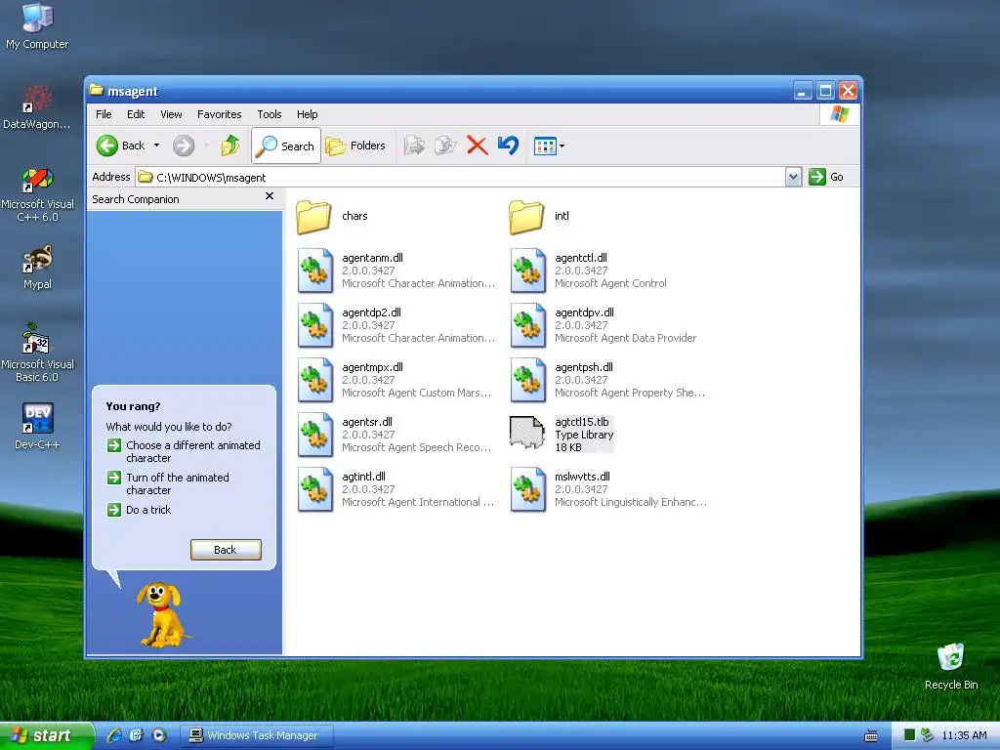Select agentpsh.dll file icon

(528, 380)
